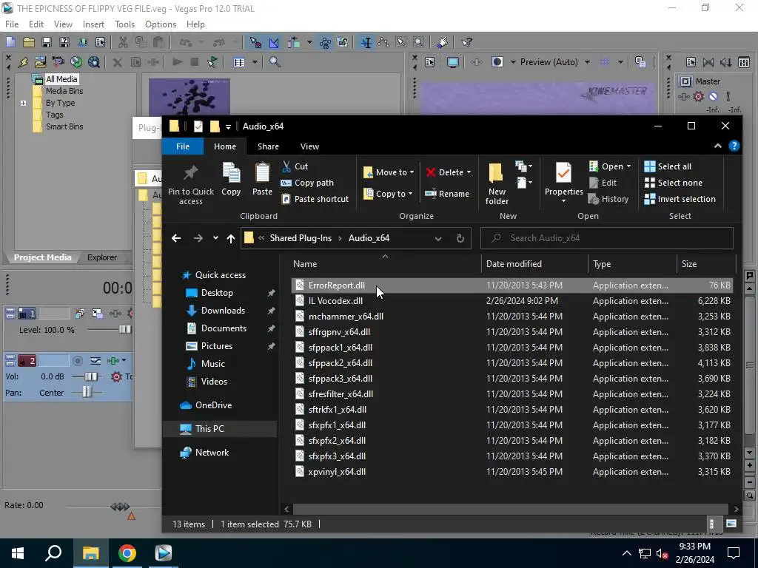Click Pin to Quick access in Explorer ribbon
The height and width of the screenshot is (568, 758).
190,185
